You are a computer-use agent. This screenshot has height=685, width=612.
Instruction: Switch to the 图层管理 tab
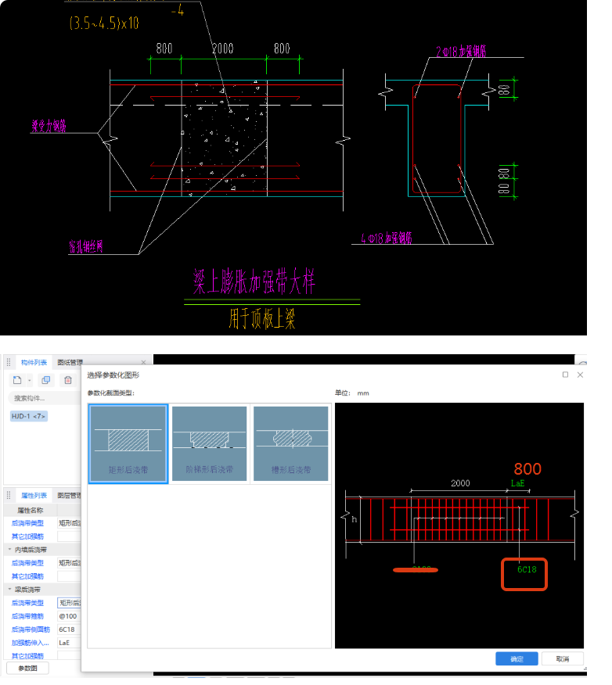coord(69,495)
